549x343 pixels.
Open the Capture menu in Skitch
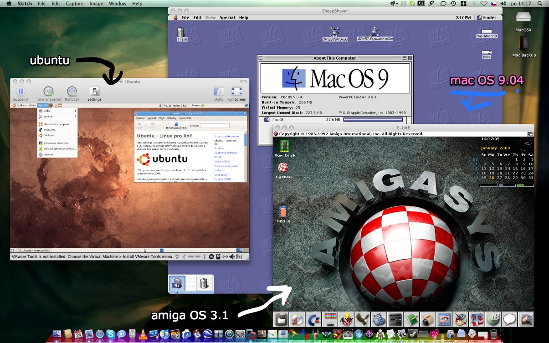pyautogui.click(x=74, y=4)
